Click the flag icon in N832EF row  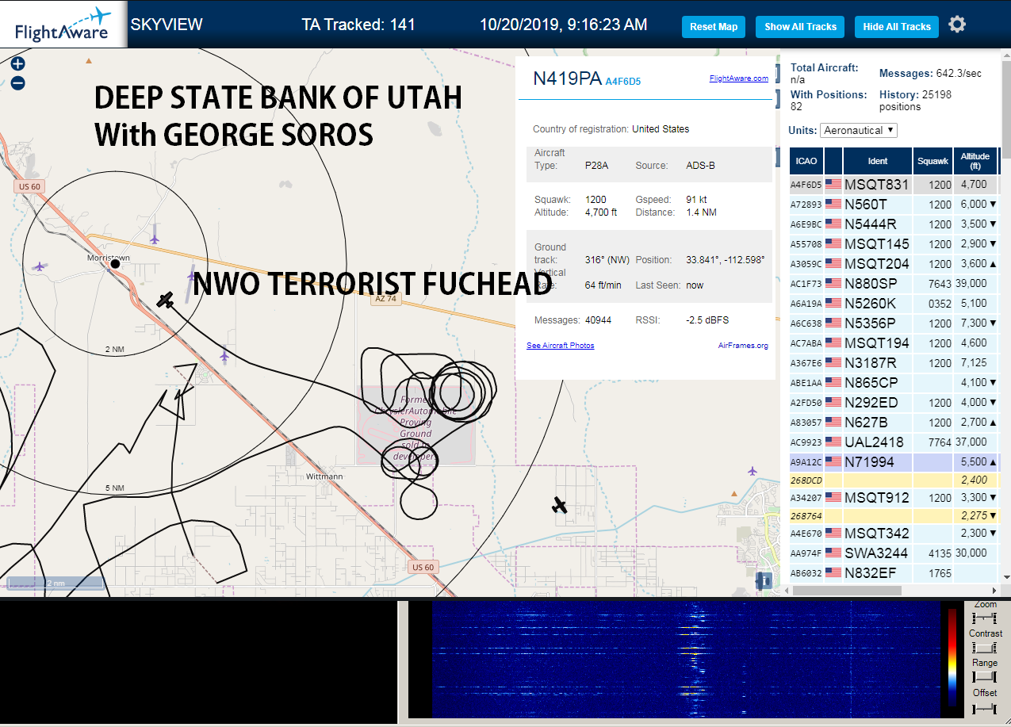pos(833,572)
